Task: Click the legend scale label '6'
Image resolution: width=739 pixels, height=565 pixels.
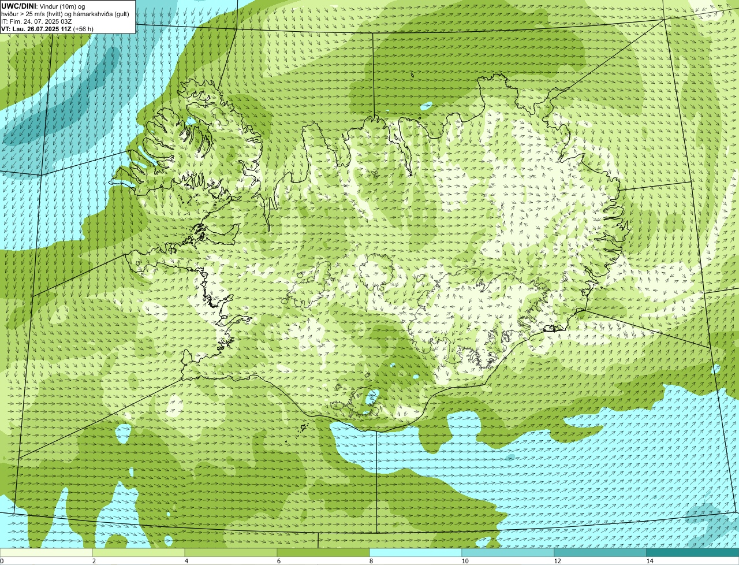Action: point(278,561)
